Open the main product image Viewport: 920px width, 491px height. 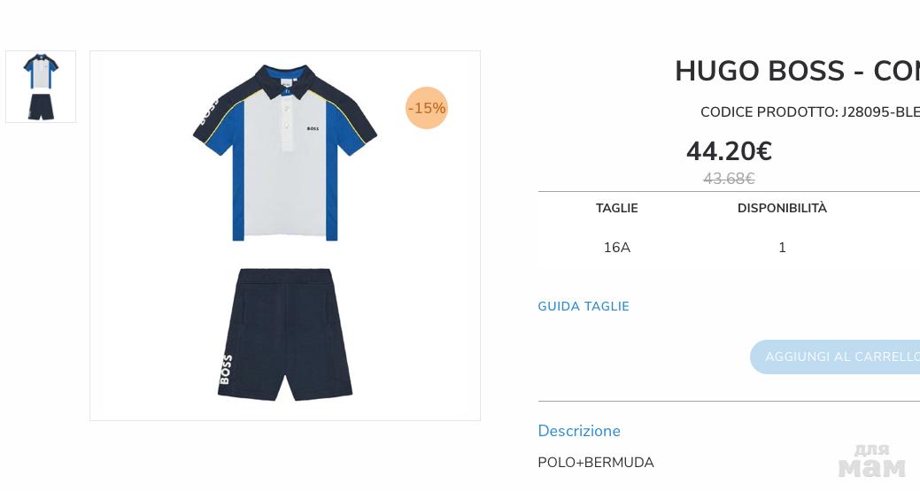point(285,235)
